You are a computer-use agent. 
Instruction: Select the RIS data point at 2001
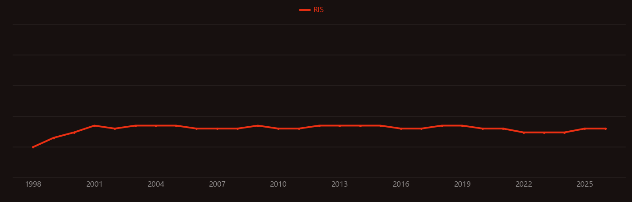94,125
